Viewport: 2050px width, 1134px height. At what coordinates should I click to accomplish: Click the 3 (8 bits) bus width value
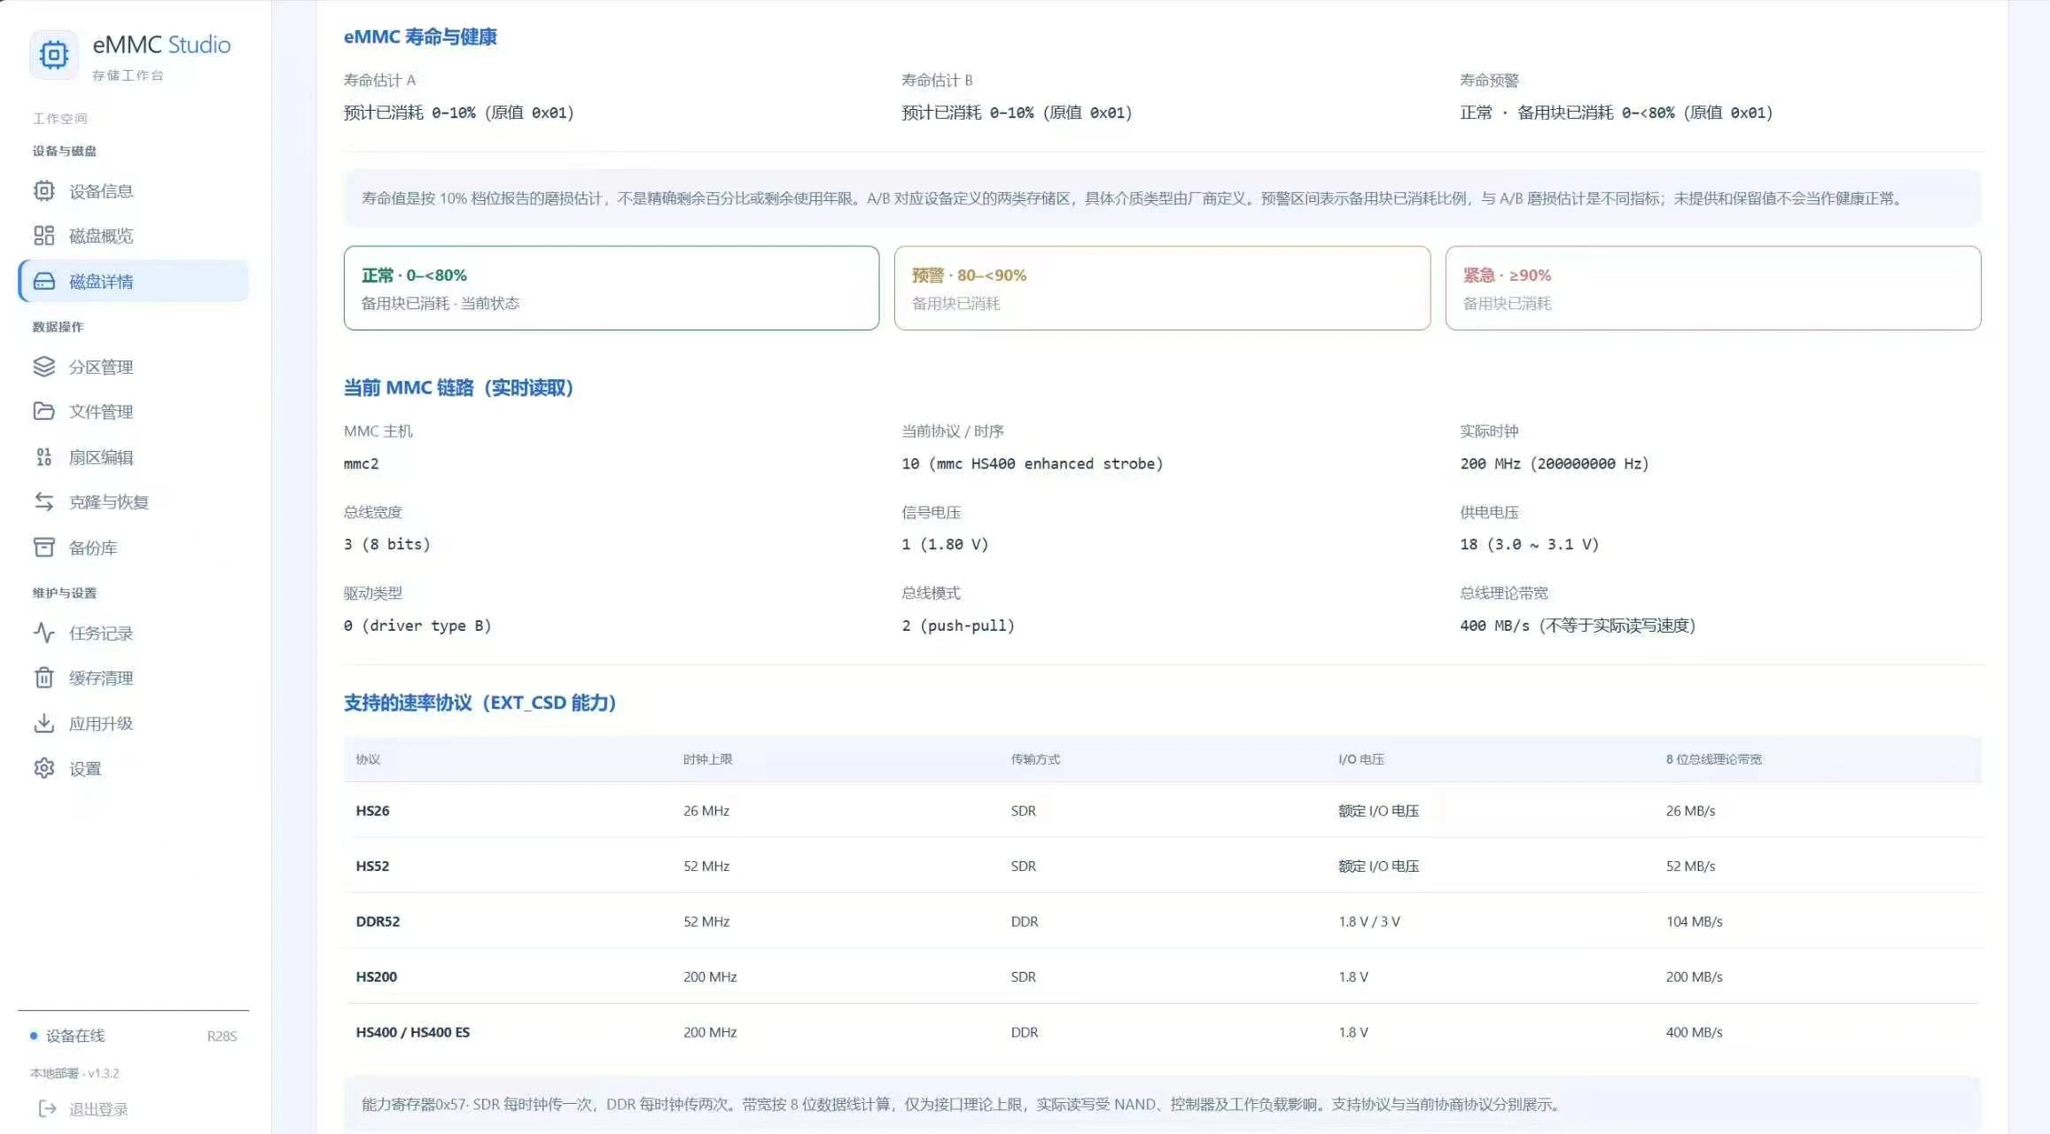(x=387, y=544)
